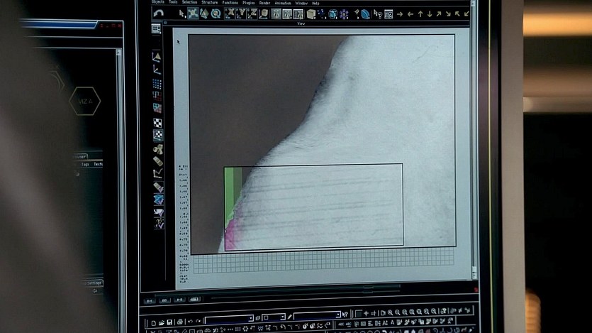Image resolution: width=592 pixels, height=333 pixels.
Task: Click the Open folder icon in bottom toolbar
Action: (161, 323)
